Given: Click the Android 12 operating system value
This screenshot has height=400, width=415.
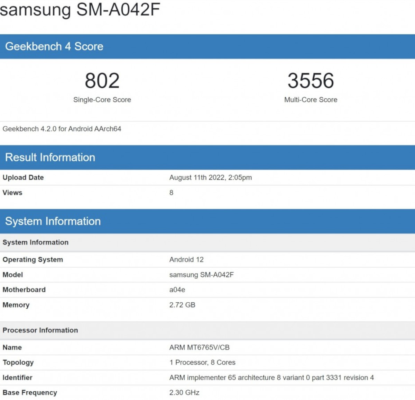Looking at the screenshot, I should [186, 259].
